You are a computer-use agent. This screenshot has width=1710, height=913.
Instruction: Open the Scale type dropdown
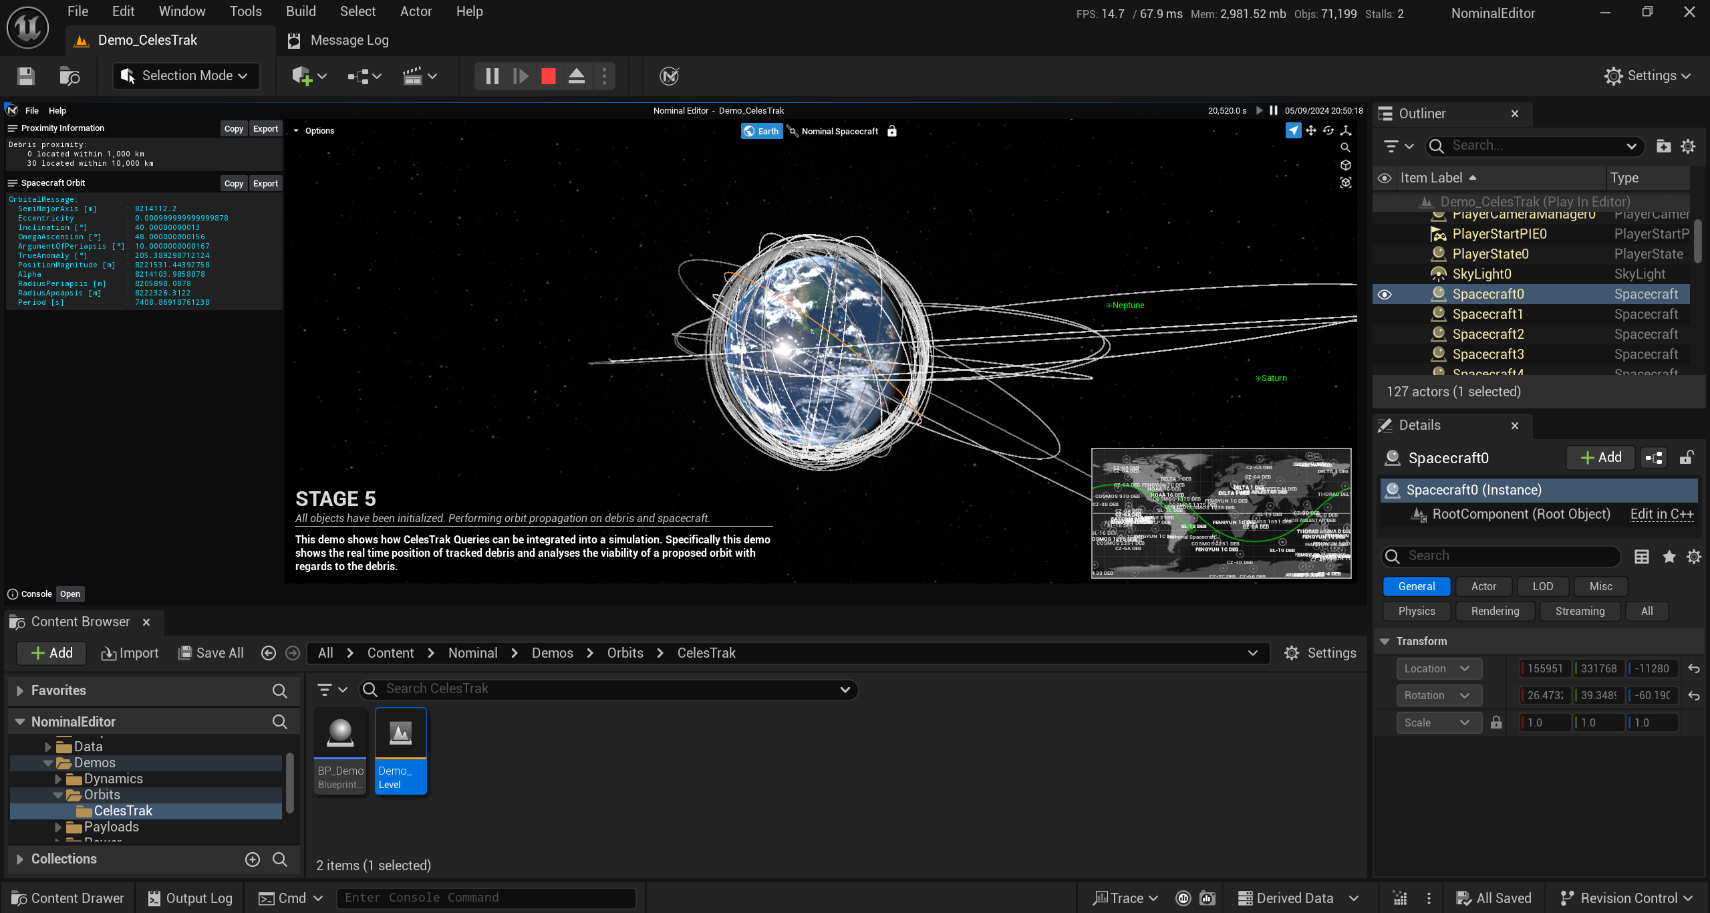click(x=1438, y=723)
